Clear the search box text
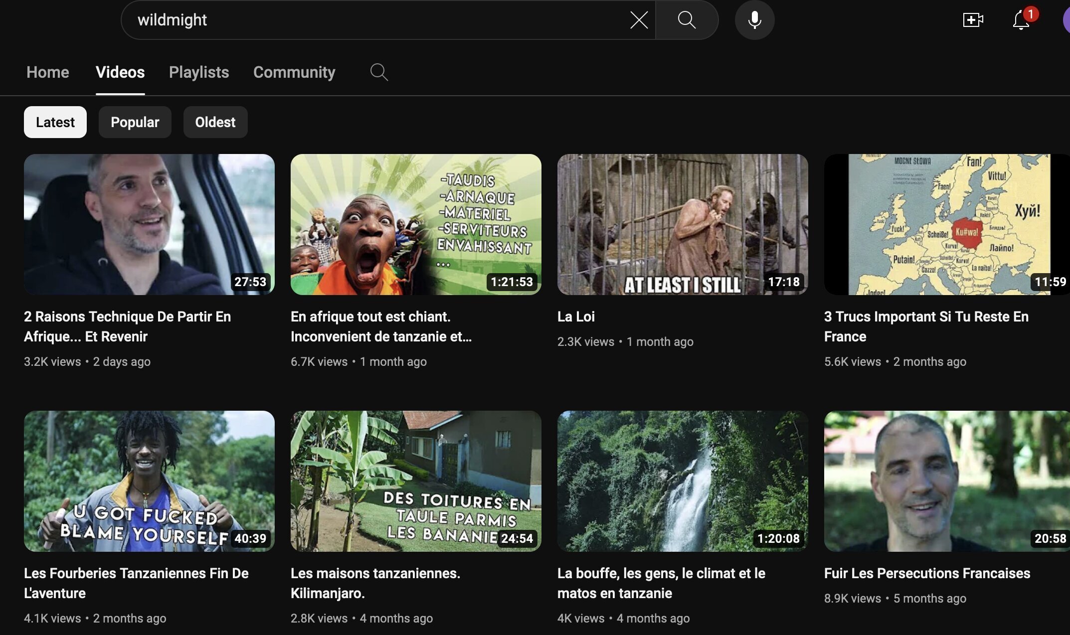The width and height of the screenshot is (1070, 635). [639, 20]
